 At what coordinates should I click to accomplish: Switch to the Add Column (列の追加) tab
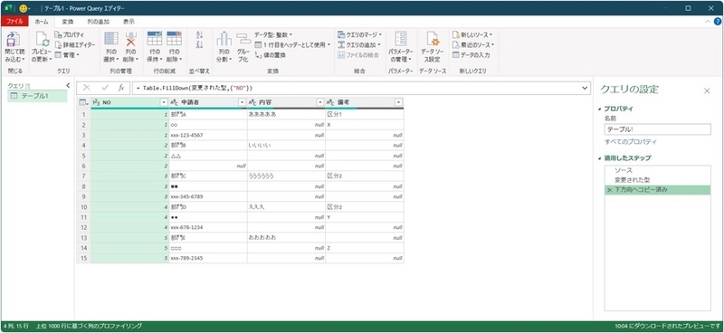(x=99, y=21)
